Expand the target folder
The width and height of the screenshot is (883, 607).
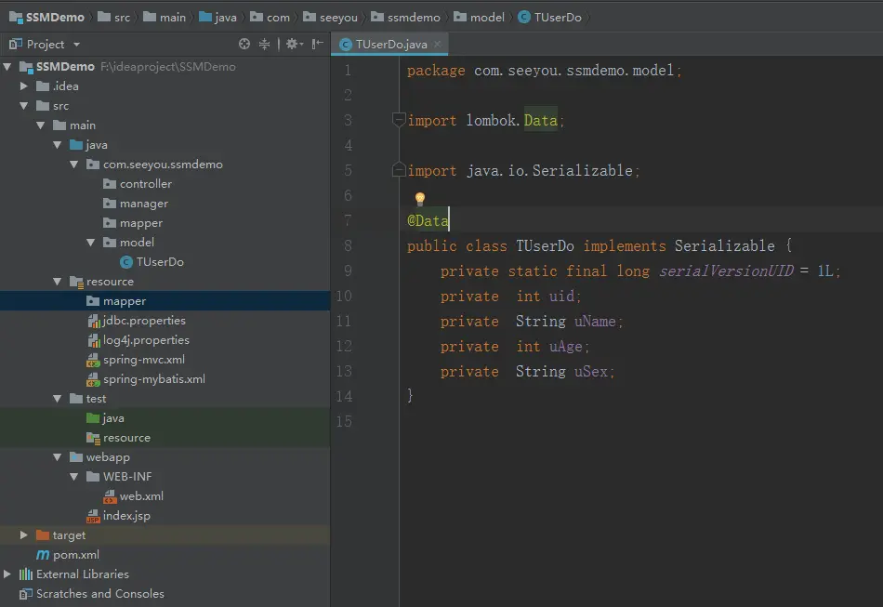click(25, 535)
